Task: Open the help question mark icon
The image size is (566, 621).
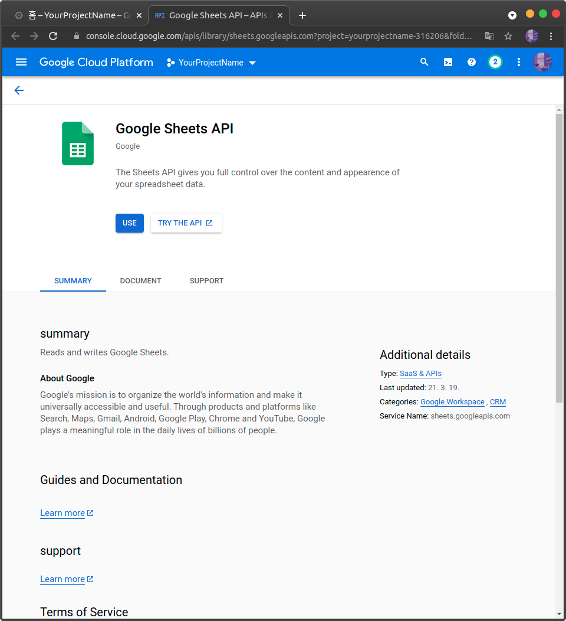Action: [x=472, y=62]
